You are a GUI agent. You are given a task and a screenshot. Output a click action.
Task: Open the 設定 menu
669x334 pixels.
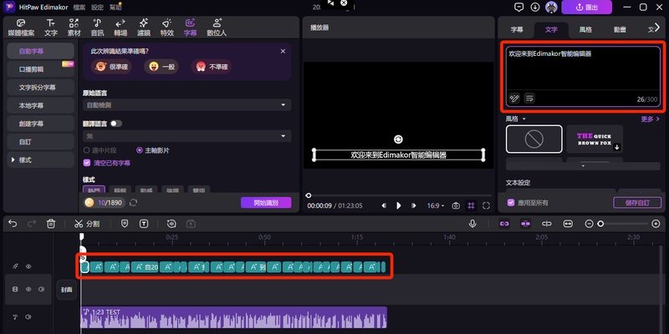click(97, 8)
